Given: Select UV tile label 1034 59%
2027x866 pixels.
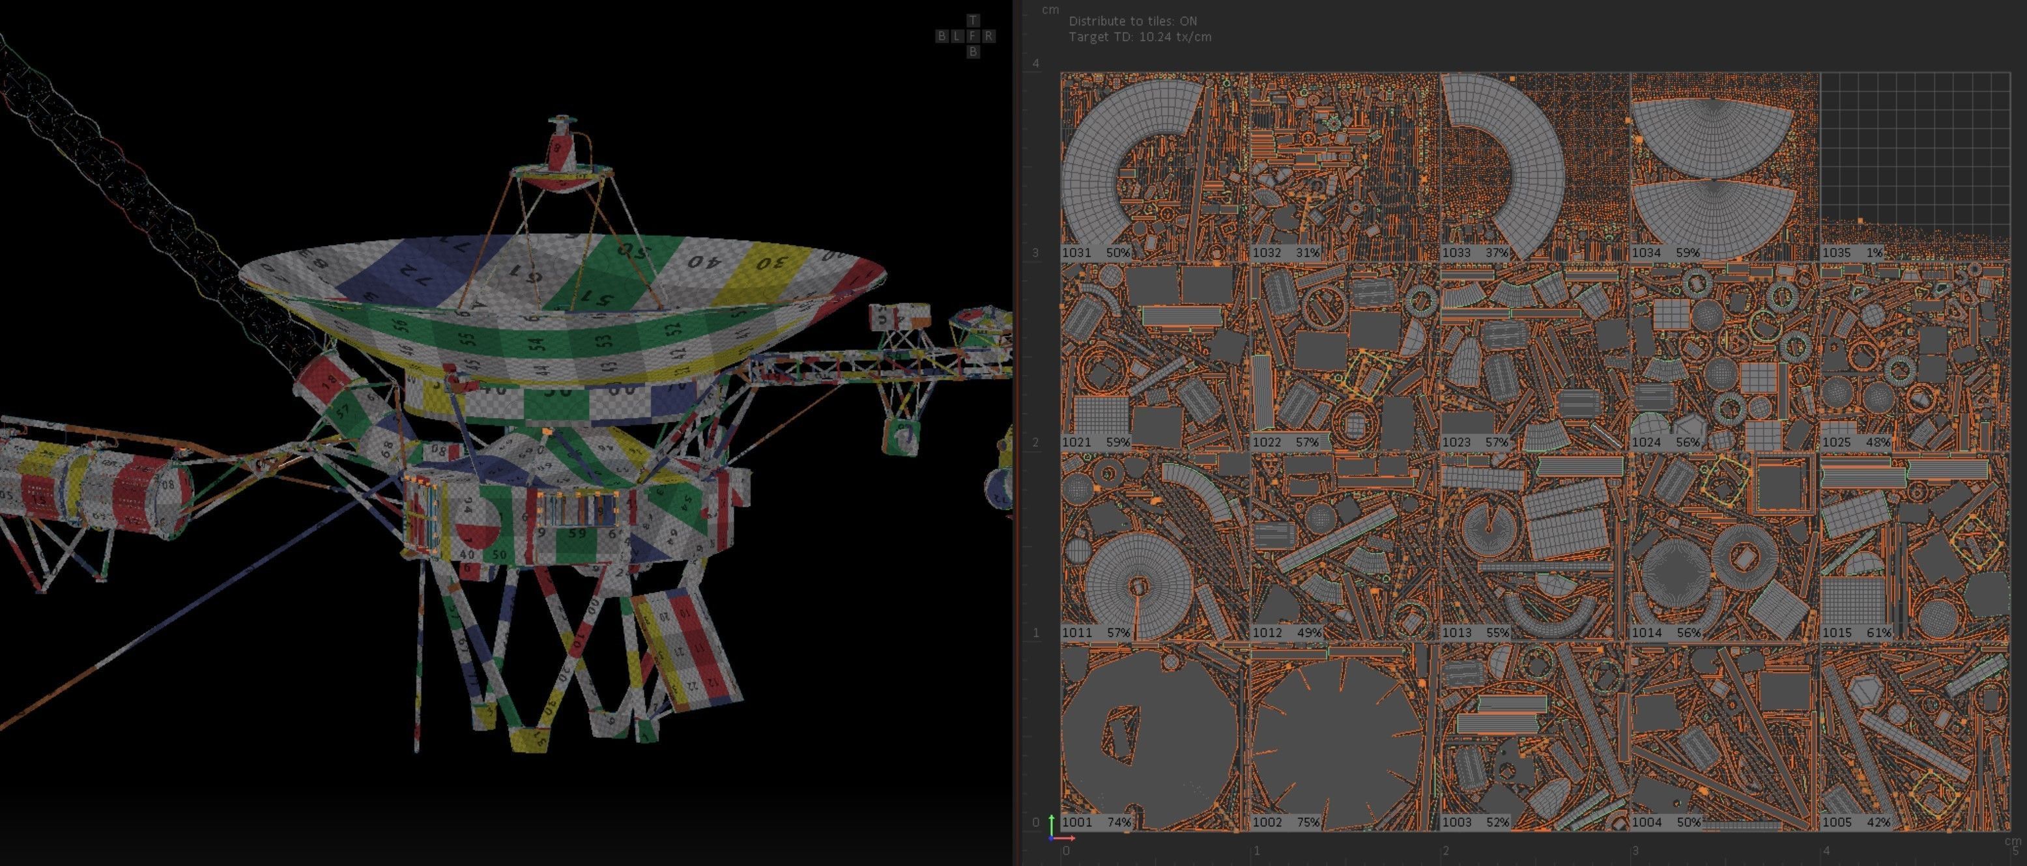Looking at the screenshot, I should [1666, 253].
